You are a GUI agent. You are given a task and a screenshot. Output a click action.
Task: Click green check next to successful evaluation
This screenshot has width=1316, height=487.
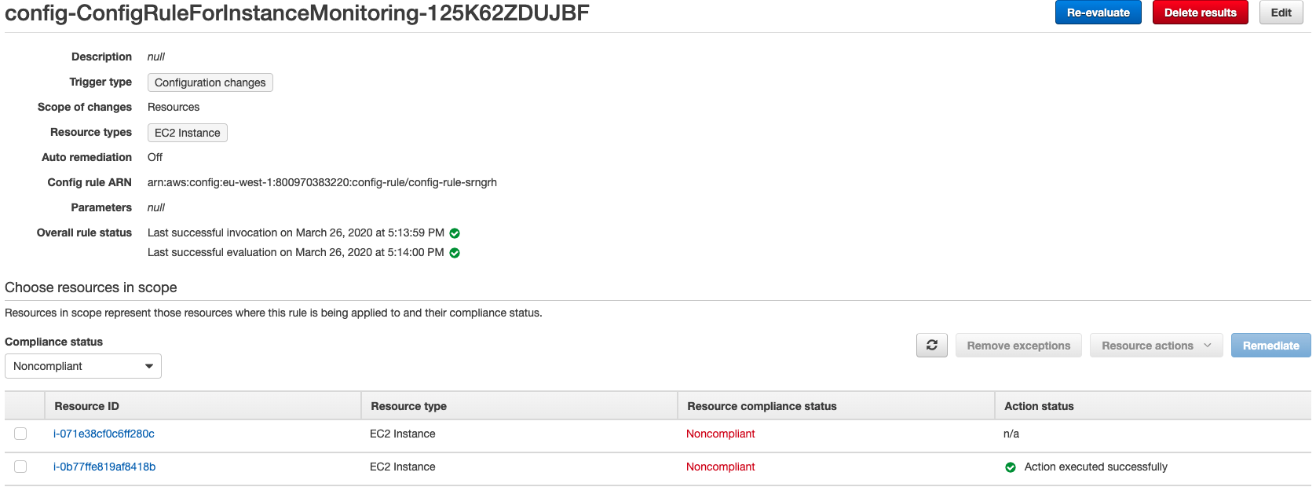(455, 253)
